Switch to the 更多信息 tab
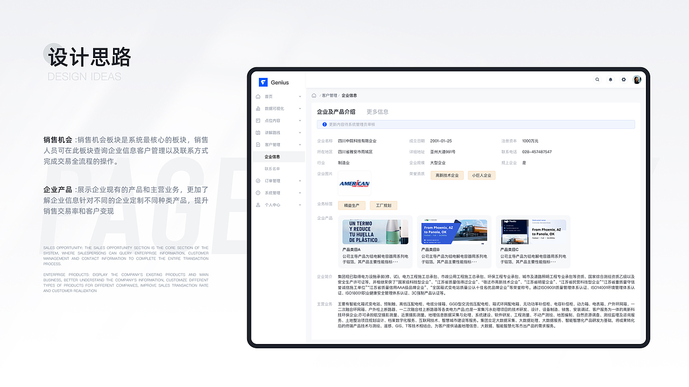The image size is (689, 387). [377, 112]
